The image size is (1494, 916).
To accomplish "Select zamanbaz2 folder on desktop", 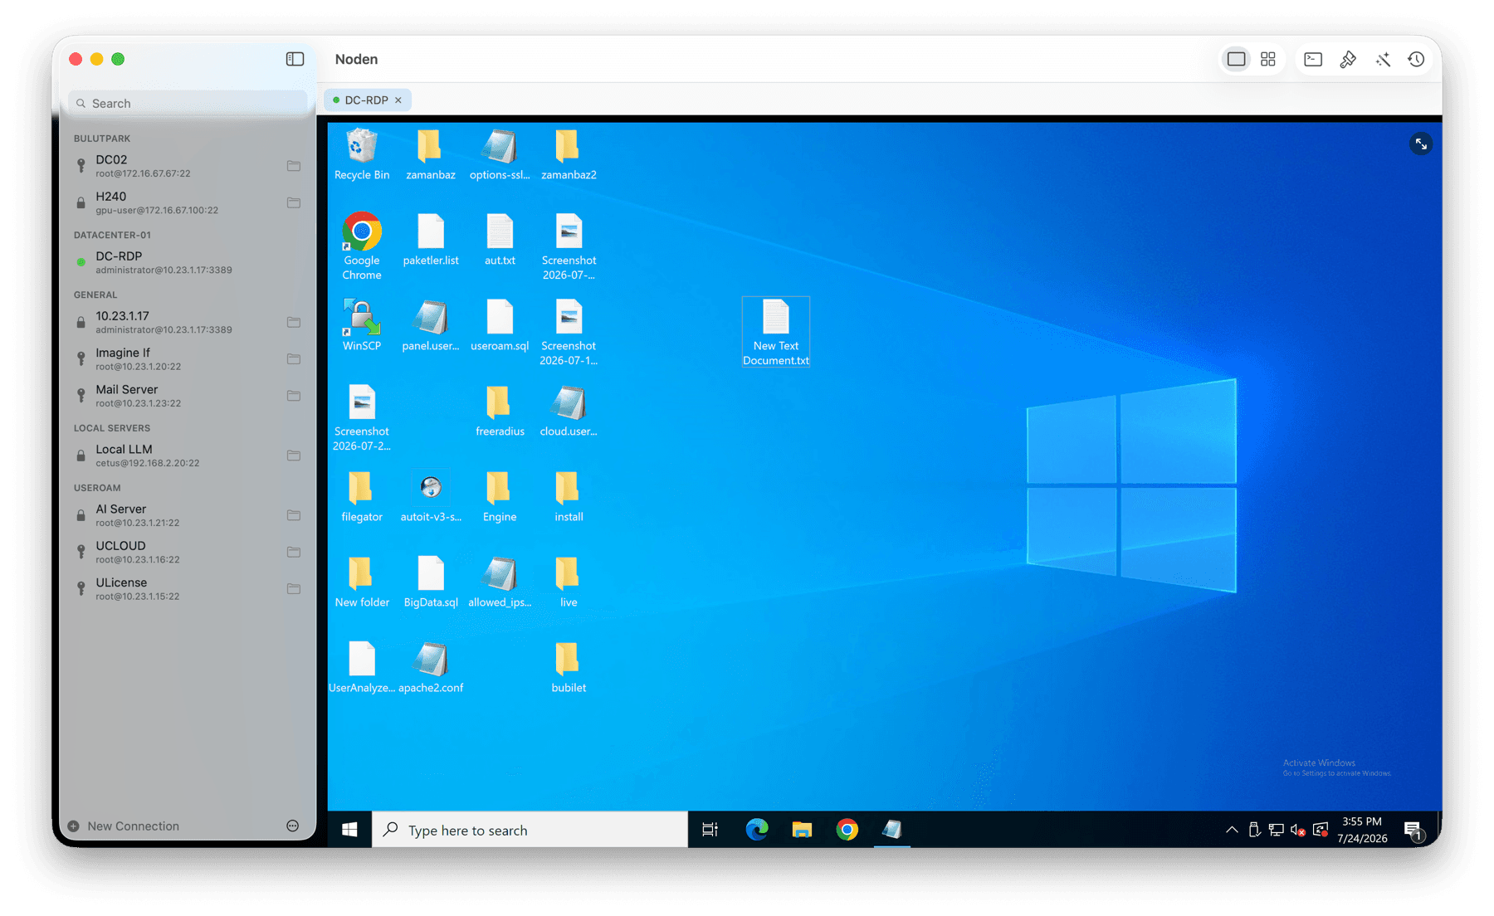I will point(569,155).
